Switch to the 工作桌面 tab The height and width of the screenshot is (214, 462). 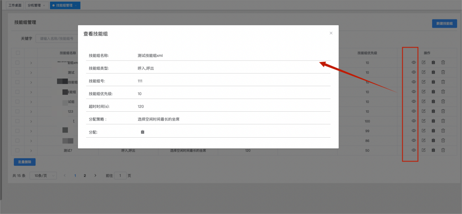[x=15, y=5]
